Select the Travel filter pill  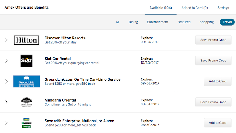(227, 22)
